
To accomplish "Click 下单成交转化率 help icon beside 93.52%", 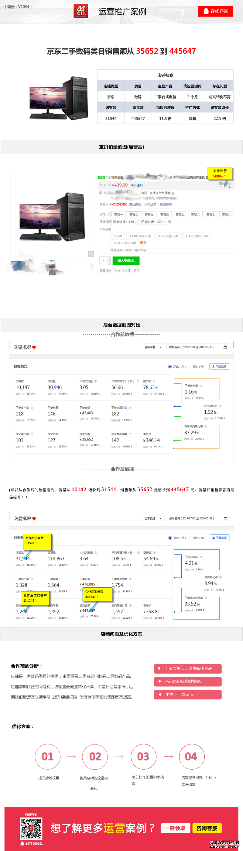I will tap(206, 597).
